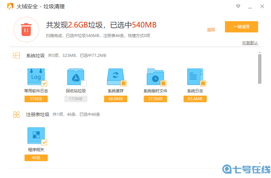This screenshot has height=178, width=271.
Task: Click the vertical scrollbar thumb
Action: pyautogui.click(x=260, y=69)
